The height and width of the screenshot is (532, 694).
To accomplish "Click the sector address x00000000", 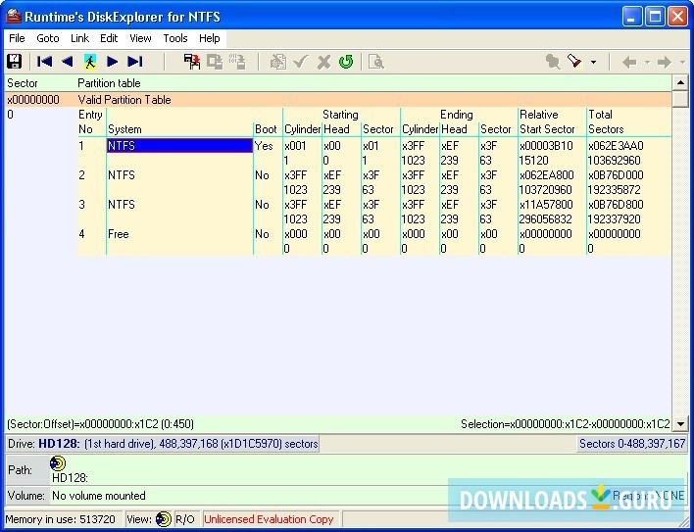I will (x=33, y=100).
